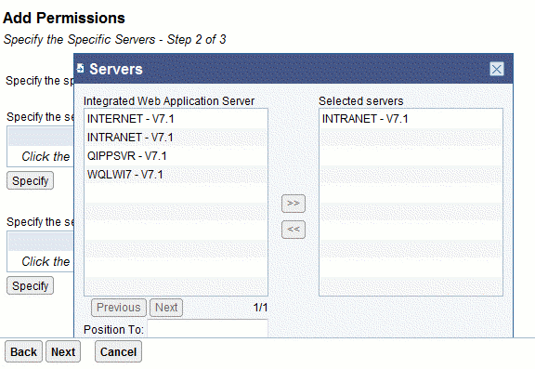The width and height of the screenshot is (535, 369).
Task: Remove server with the << button
Action: click(294, 230)
